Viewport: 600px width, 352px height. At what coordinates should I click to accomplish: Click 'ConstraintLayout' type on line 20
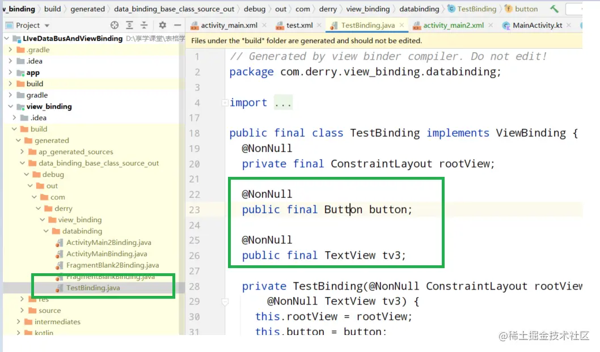coord(381,164)
